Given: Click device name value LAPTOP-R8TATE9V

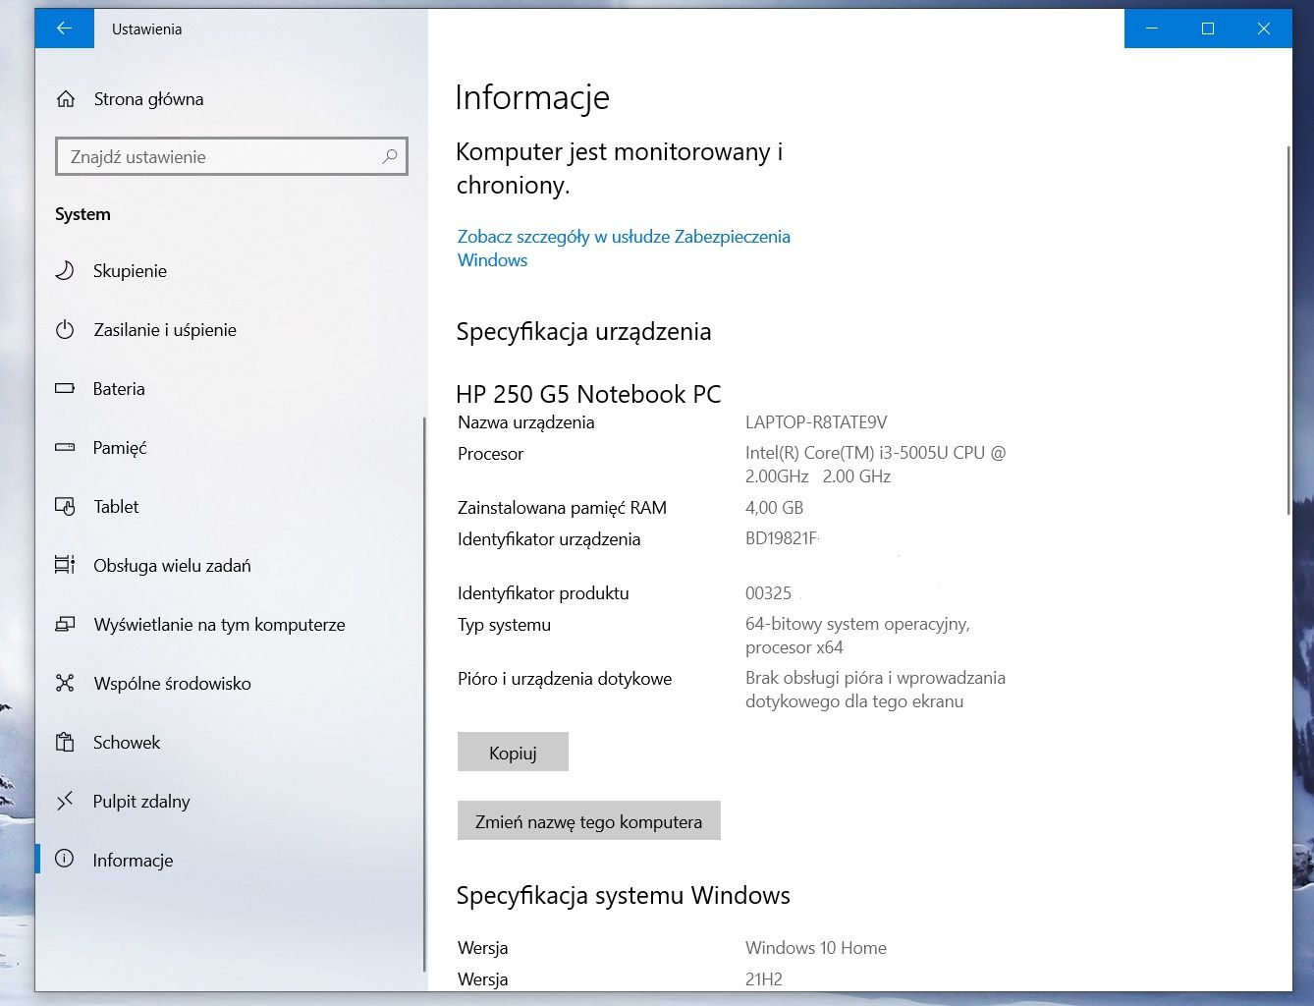Looking at the screenshot, I should click(x=816, y=422).
